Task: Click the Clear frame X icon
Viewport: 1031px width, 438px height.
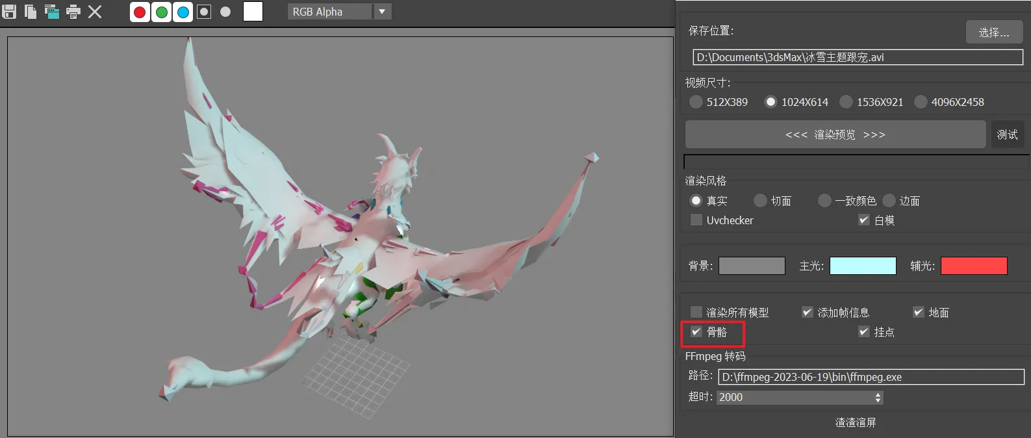Action: (x=95, y=12)
